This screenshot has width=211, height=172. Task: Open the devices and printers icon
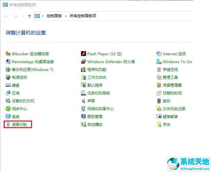(8, 101)
